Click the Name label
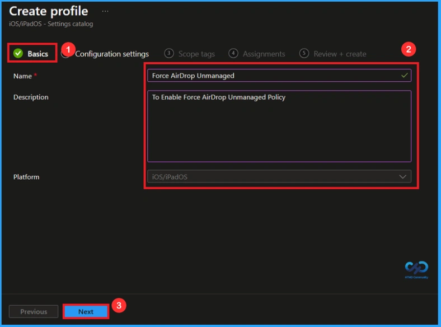 click(x=22, y=76)
